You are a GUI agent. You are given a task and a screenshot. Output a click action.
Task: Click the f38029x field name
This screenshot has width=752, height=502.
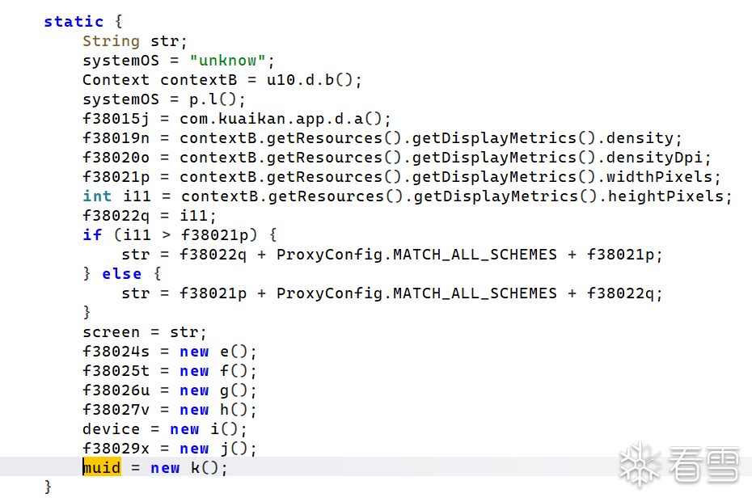click(x=116, y=449)
